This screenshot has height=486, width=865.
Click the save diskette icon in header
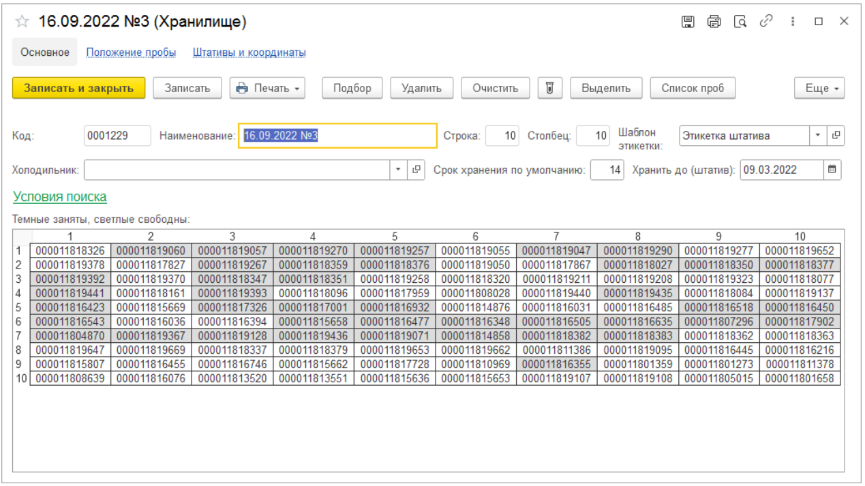688,22
